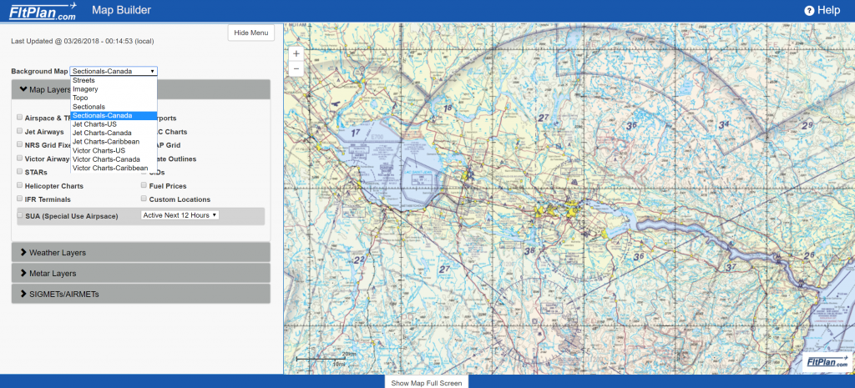This screenshot has height=388, width=855.
Task: Open the Active Next 12 Hours dropdown
Action: [180, 215]
